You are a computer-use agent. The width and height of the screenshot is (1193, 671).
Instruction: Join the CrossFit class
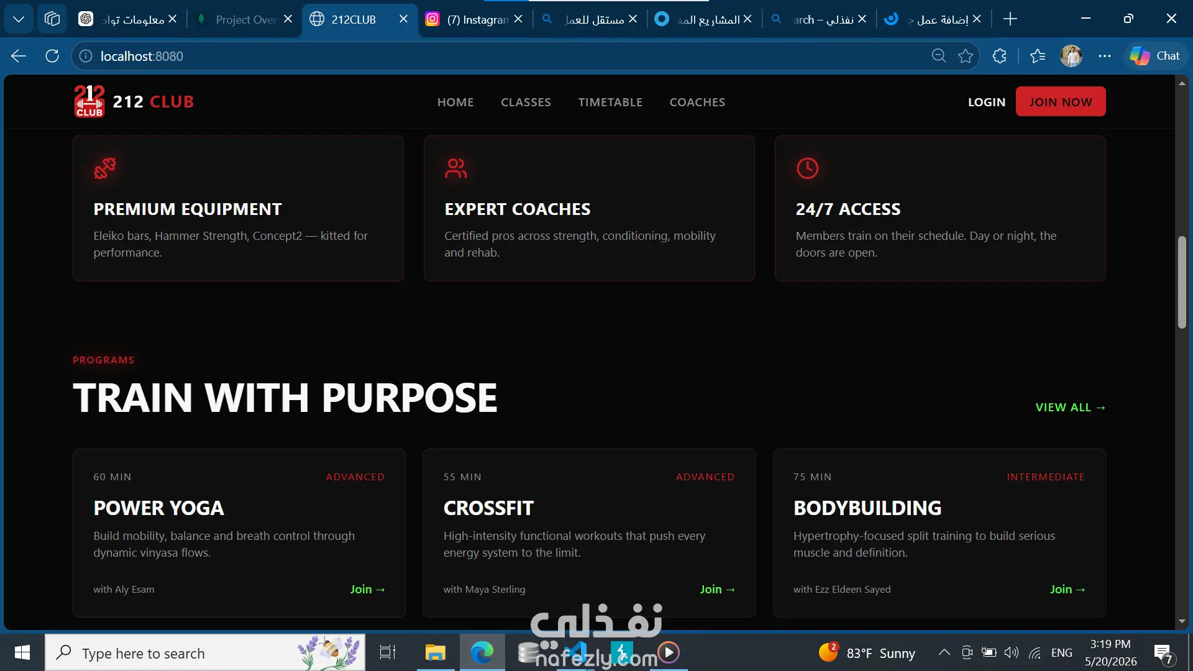click(x=718, y=589)
